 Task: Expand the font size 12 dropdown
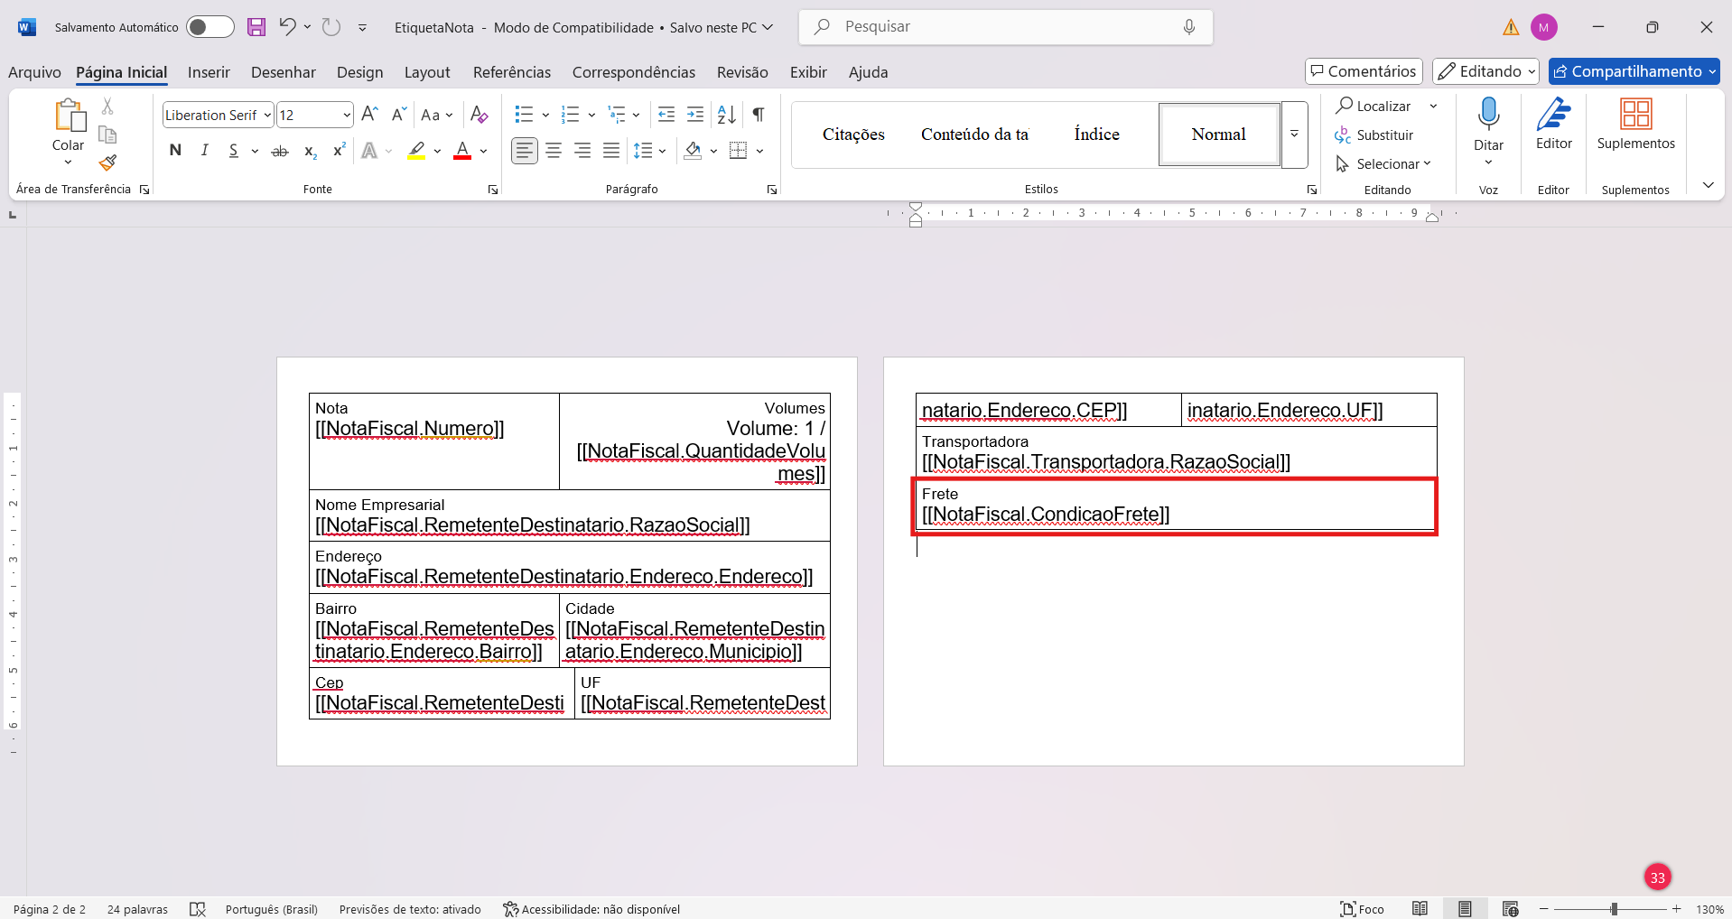tap(346, 116)
